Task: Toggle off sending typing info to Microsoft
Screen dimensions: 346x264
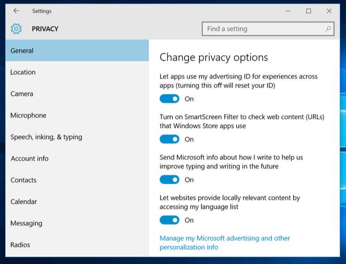Action: point(170,180)
